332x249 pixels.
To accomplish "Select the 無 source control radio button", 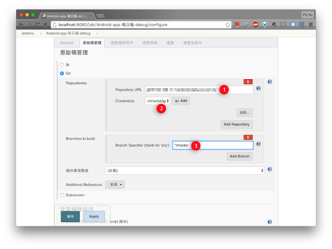I will click(x=62, y=65).
